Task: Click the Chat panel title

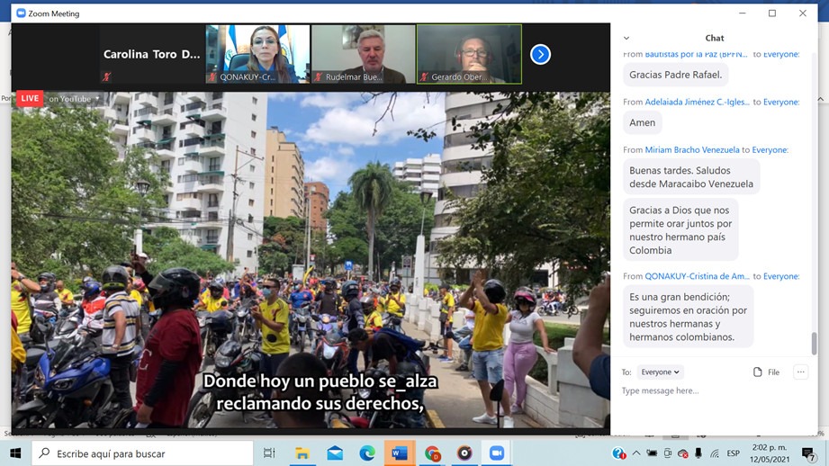Action: point(715,38)
